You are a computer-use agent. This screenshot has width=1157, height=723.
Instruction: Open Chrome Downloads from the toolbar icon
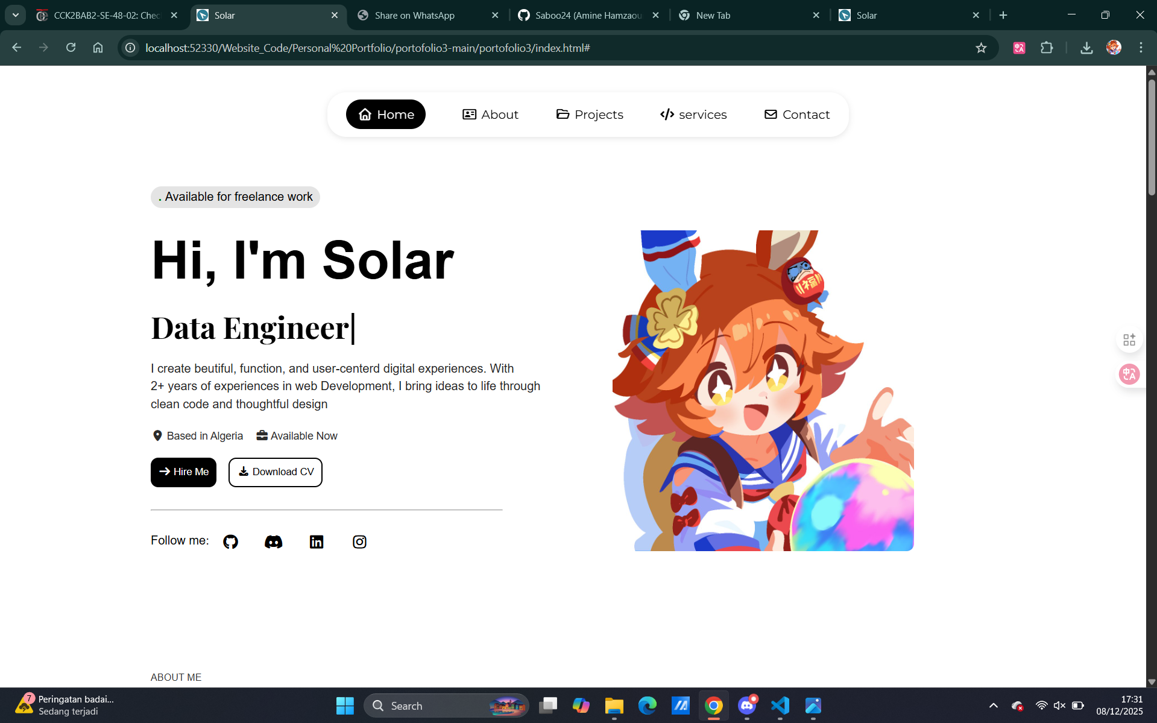(x=1086, y=48)
